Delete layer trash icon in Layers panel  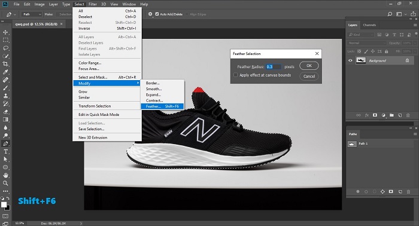(x=408, y=115)
